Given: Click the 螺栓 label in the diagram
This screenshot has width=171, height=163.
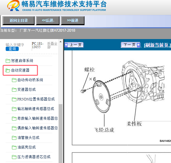Looking at the screenshot, I should tap(89, 70).
